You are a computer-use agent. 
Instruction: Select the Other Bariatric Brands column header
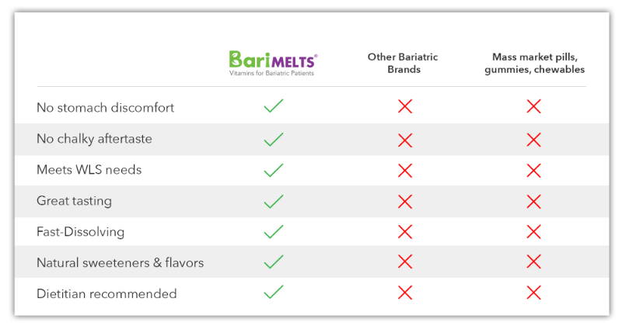coord(403,63)
